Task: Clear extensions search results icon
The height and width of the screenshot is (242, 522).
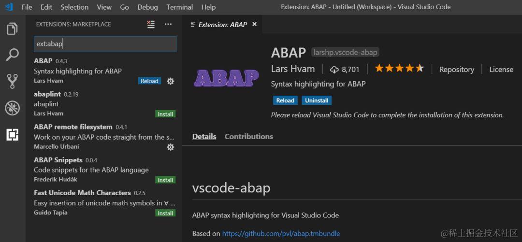Action: click(x=151, y=24)
